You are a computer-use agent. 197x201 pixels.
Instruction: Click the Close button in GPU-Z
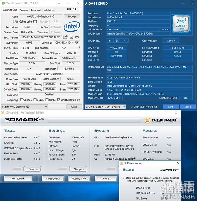(x=74, y=107)
